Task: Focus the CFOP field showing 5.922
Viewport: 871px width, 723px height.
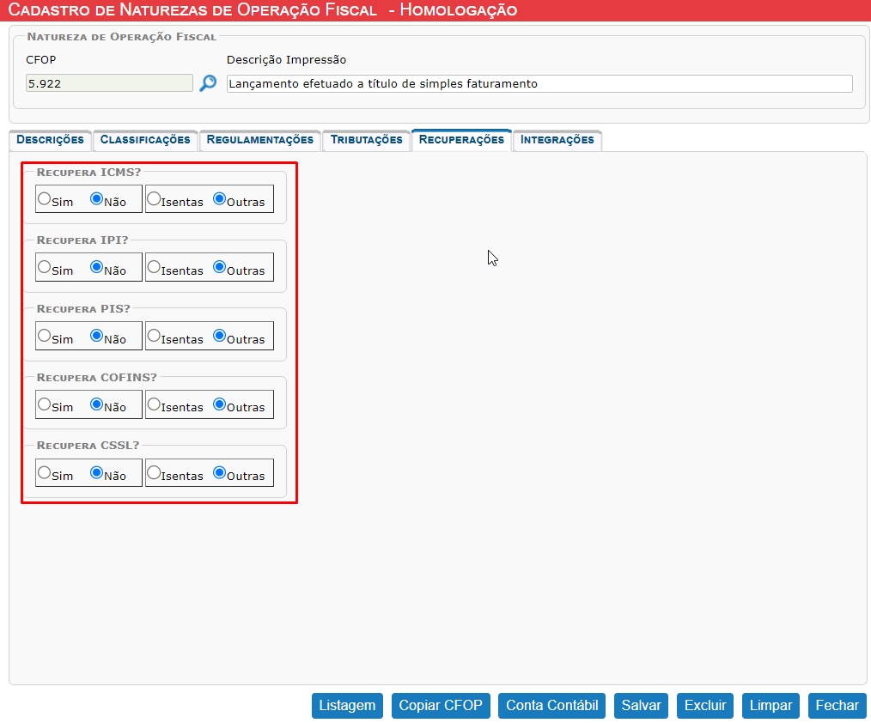Action: point(109,83)
